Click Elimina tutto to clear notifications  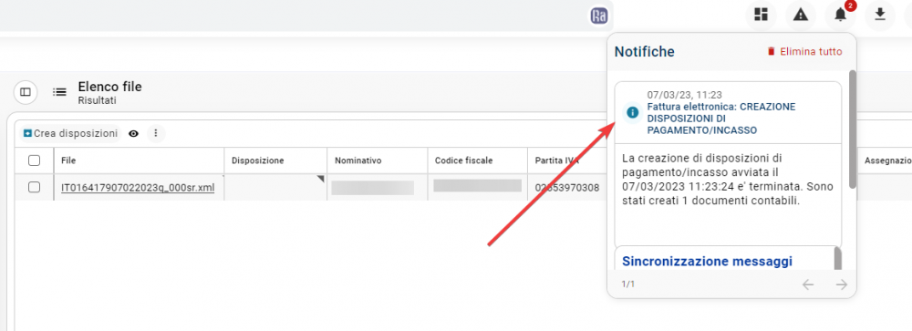pos(804,51)
